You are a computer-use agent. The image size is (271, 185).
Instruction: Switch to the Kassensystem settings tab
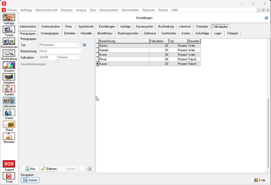[x=144, y=26]
